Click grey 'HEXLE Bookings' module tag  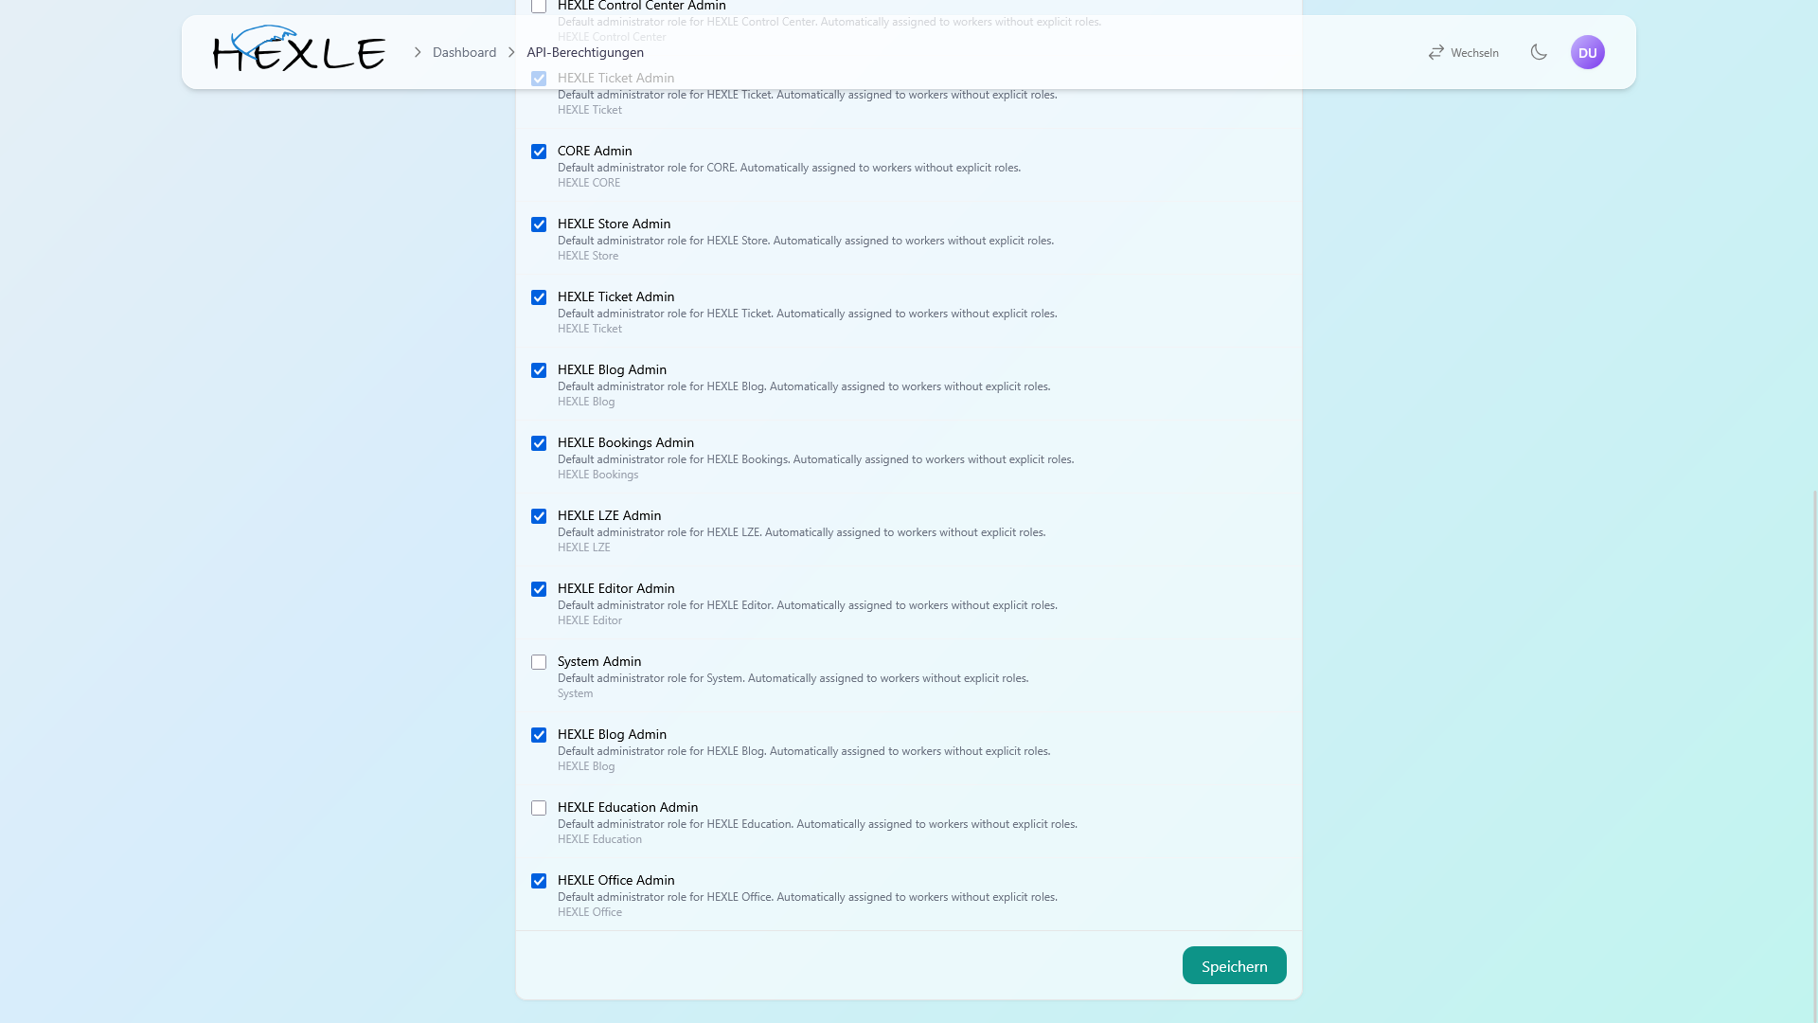(597, 475)
